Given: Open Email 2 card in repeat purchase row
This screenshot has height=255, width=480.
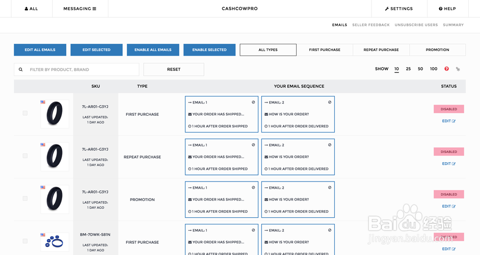Looking at the screenshot, I should 298,157.
